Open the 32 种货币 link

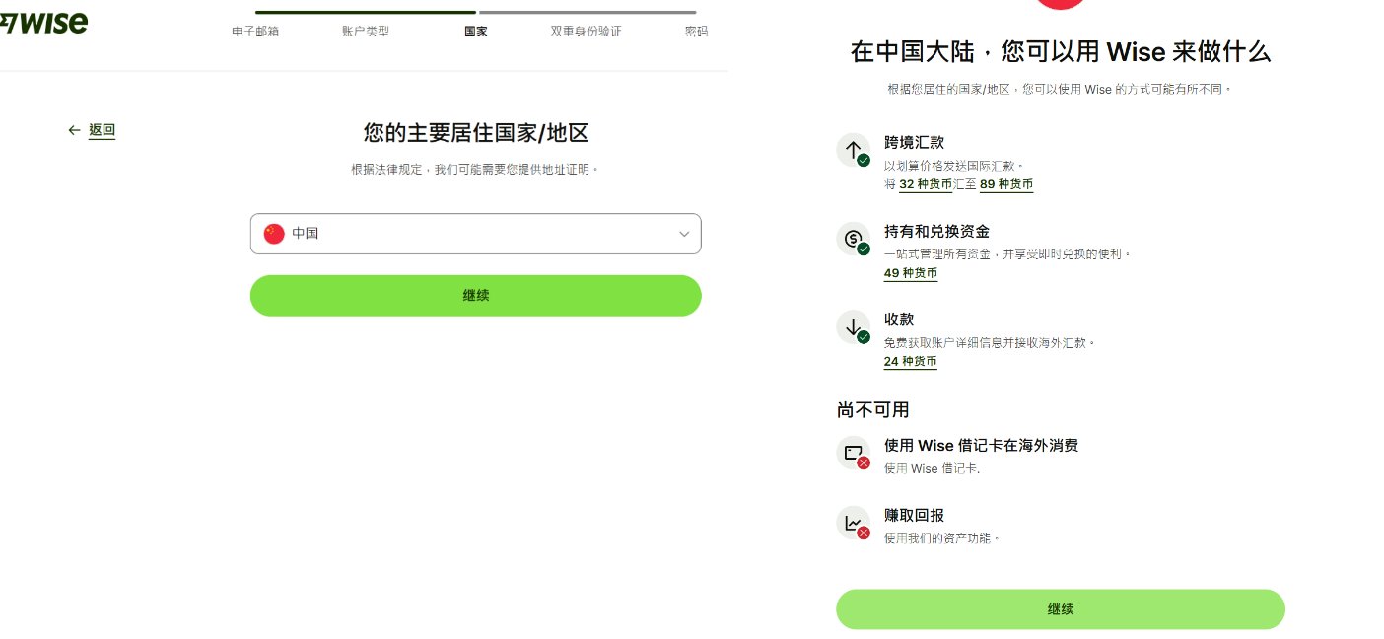(x=924, y=184)
